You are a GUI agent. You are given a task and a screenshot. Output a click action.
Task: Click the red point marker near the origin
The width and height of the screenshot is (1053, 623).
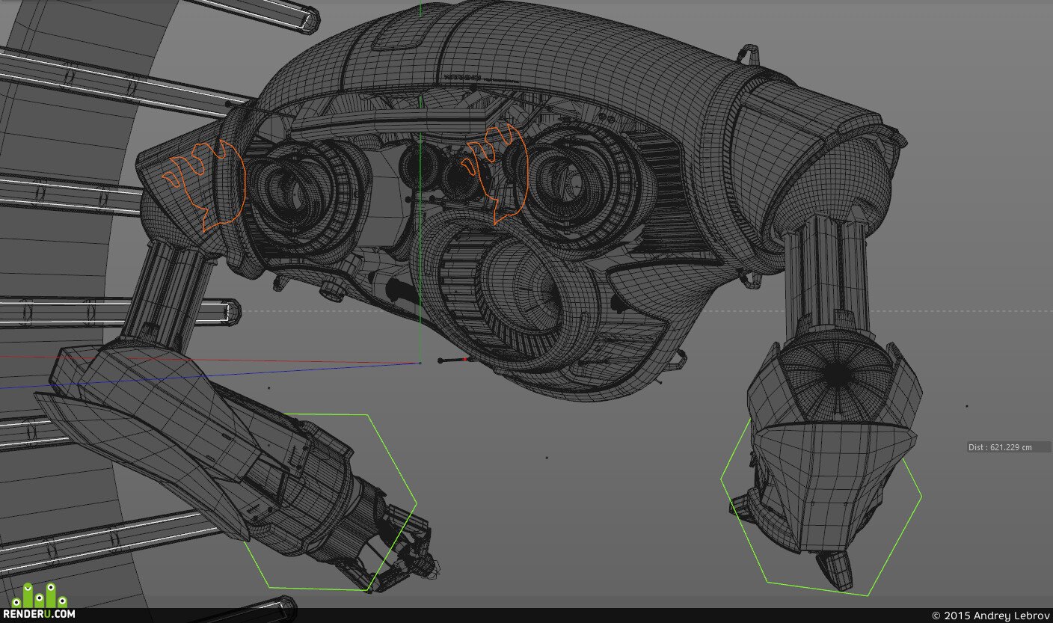465,360
